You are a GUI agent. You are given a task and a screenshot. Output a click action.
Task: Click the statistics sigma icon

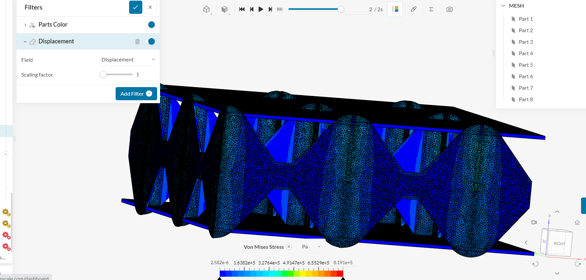coord(431,9)
